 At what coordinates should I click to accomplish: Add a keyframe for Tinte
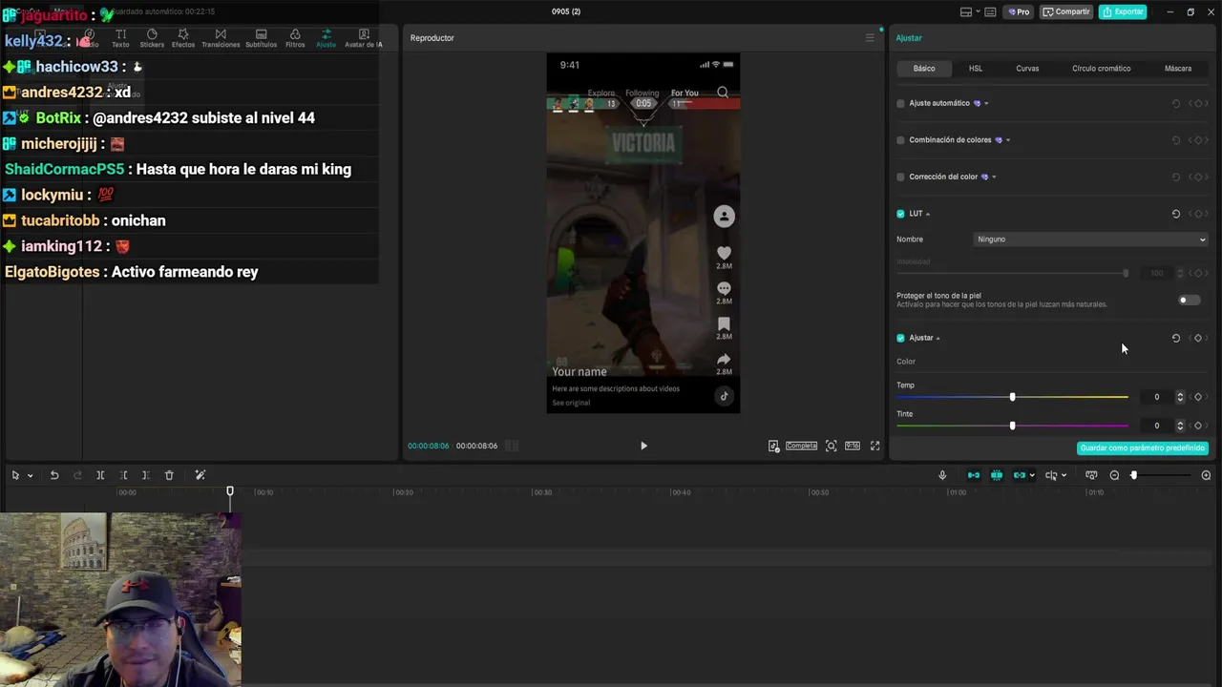1198,426
